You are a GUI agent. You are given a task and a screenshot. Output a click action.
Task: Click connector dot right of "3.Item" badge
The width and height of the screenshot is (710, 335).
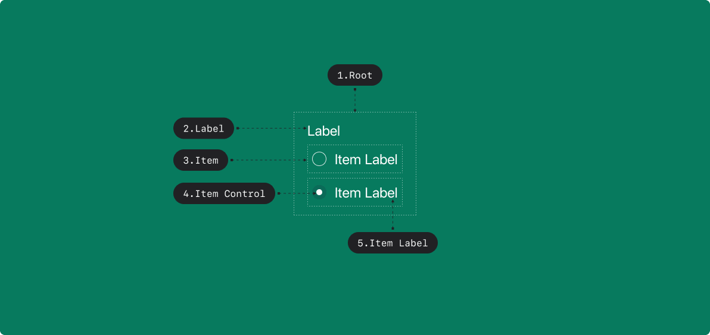[231, 160]
